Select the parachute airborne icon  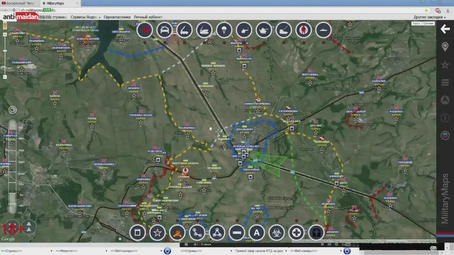coord(224,30)
